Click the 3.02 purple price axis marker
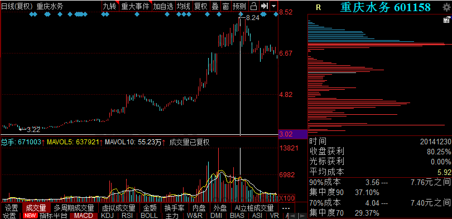The width and height of the screenshot is (452, 219). [x=293, y=134]
